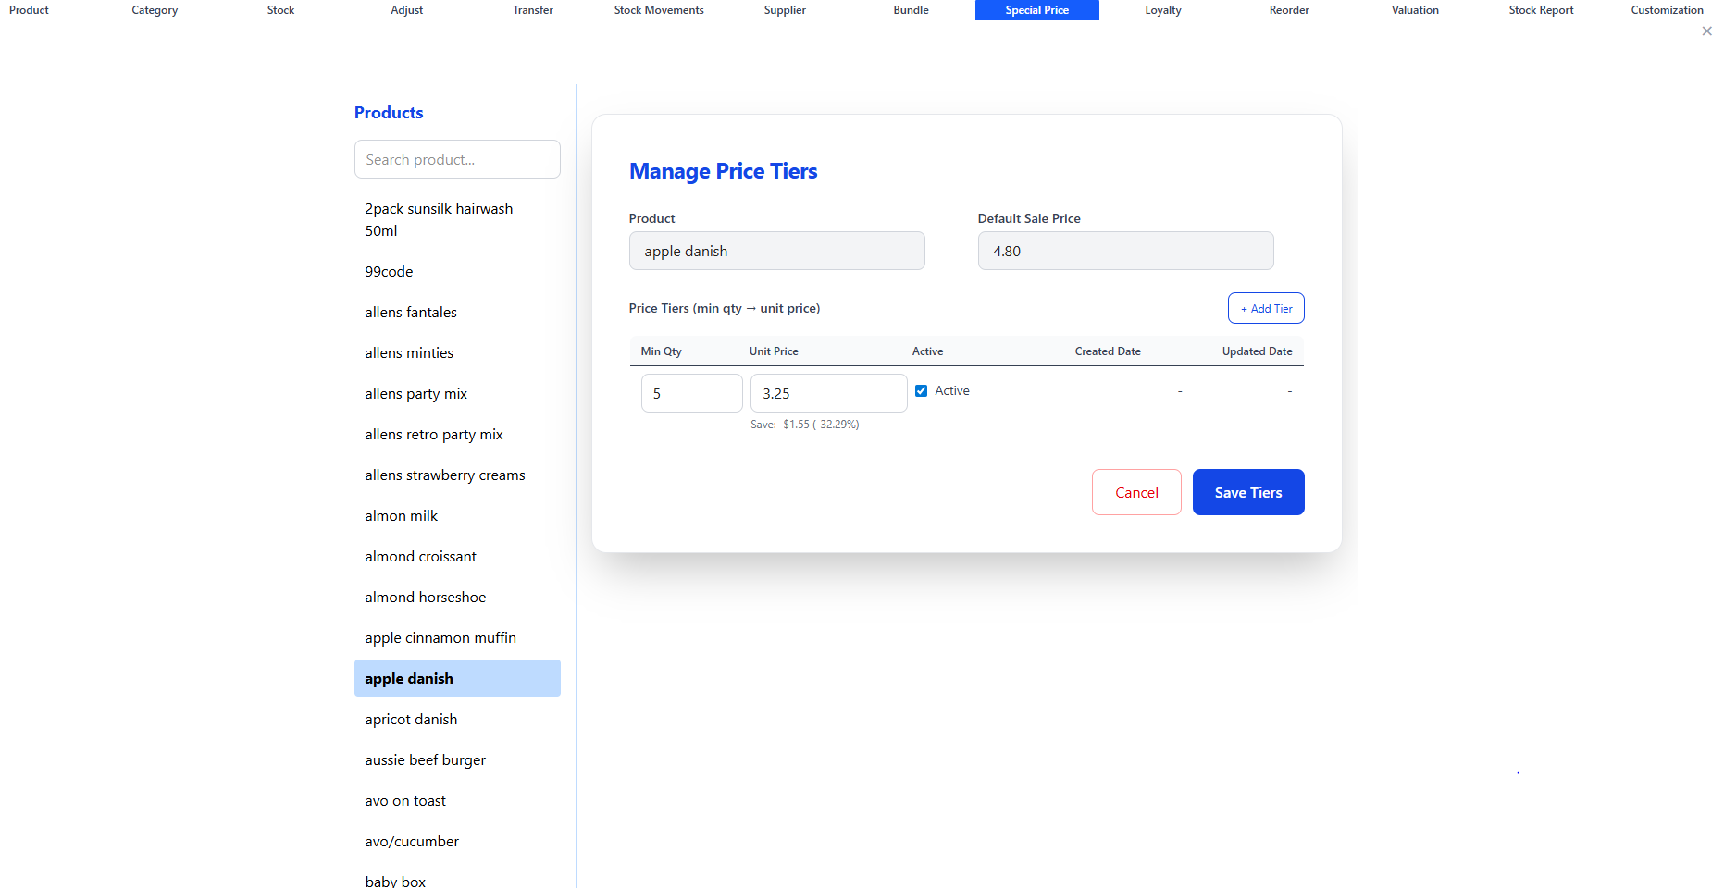Switch to the Stock tab

[x=280, y=10]
